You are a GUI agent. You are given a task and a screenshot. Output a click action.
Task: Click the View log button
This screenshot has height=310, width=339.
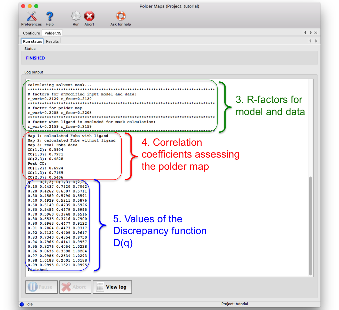(x=112, y=287)
